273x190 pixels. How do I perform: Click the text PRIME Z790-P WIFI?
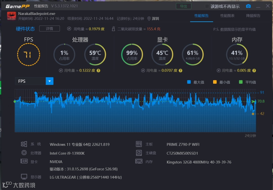point(183,144)
